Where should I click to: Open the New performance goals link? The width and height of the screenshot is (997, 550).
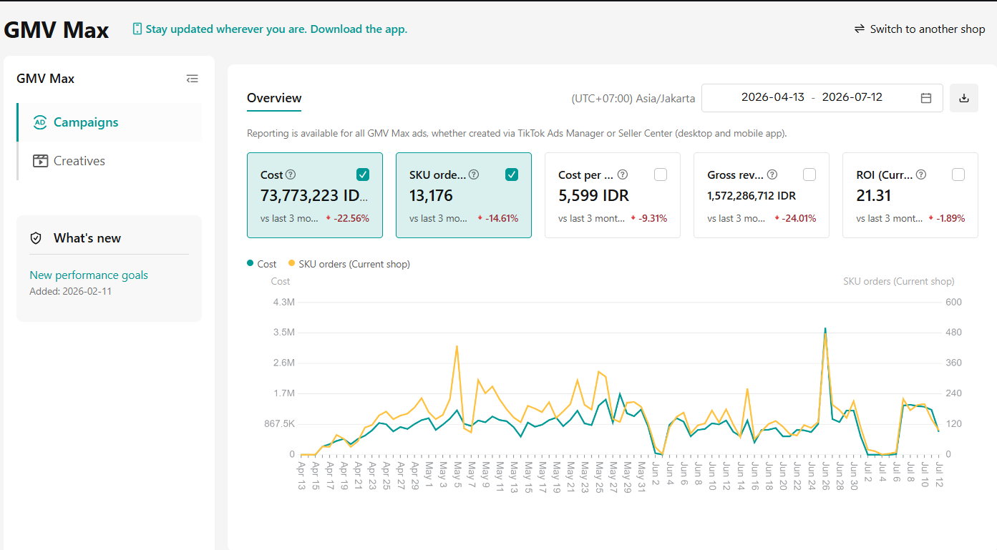tap(89, 275)
